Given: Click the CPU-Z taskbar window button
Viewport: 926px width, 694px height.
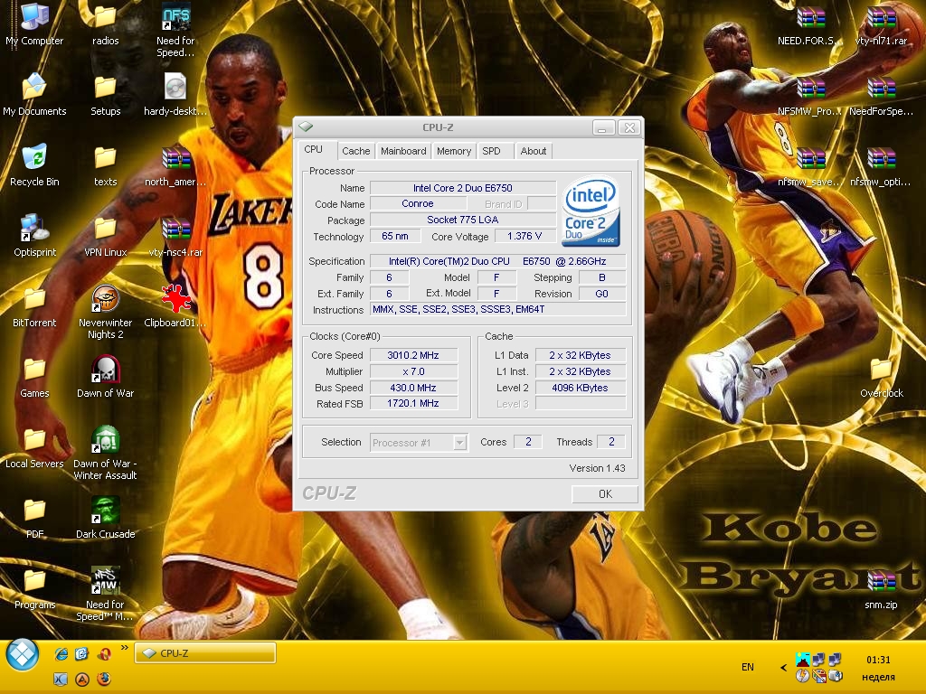Looking at the screenshot, I should tap(205, 653).
